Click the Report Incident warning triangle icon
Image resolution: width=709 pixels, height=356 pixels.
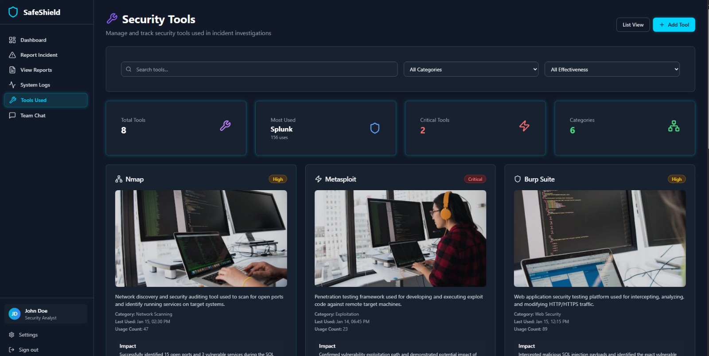[12, 55]
